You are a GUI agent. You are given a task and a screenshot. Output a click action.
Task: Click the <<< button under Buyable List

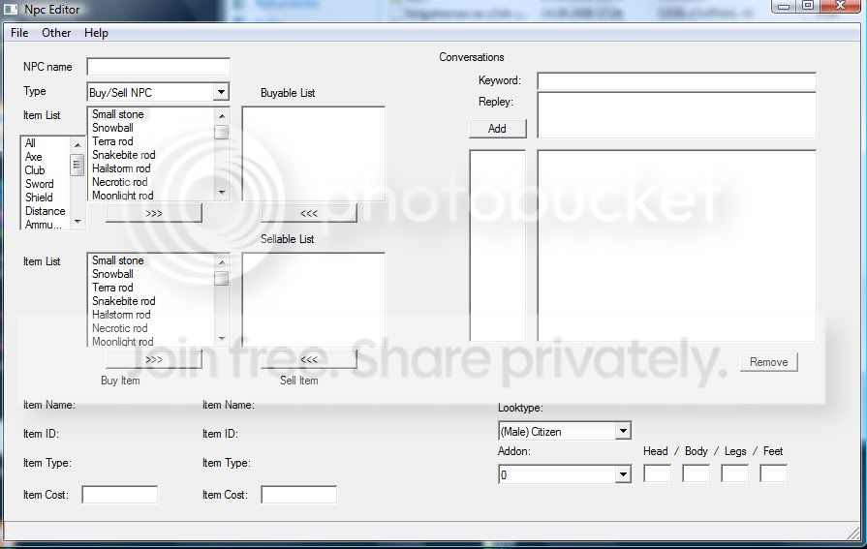click(x=309, y=213)
